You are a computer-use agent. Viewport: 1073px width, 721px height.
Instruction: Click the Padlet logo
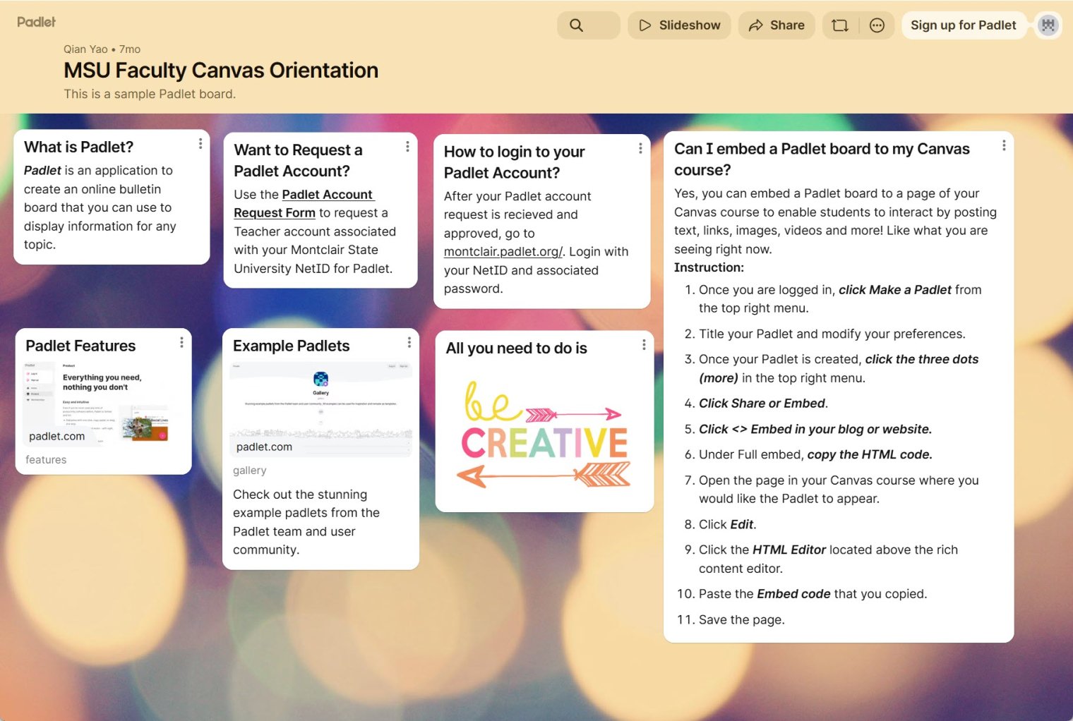pyautogui.click(x=36, y=22)
